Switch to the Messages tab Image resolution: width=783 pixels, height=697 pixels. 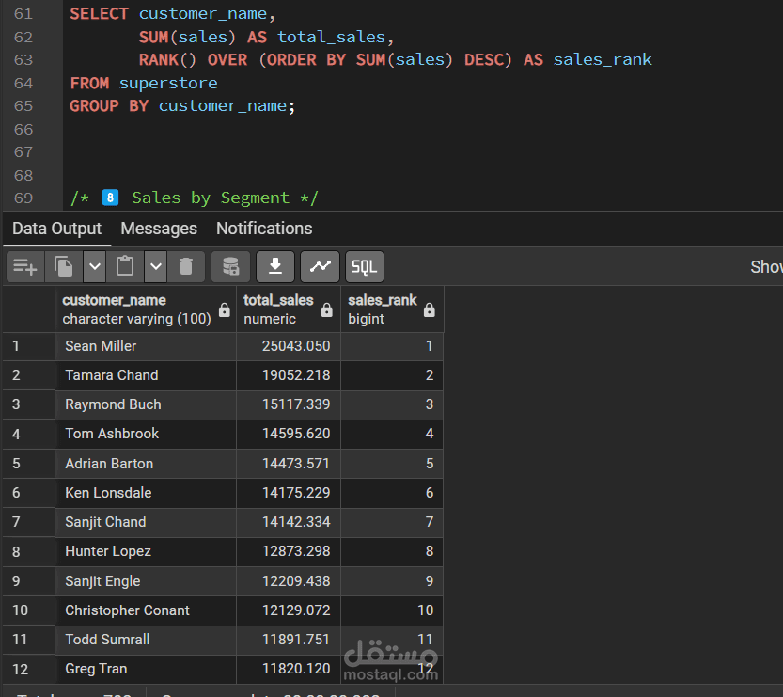159,229
